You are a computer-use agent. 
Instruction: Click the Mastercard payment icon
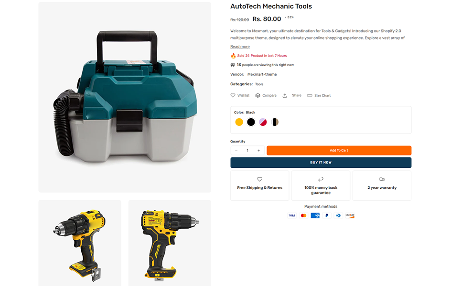point(303,215)
